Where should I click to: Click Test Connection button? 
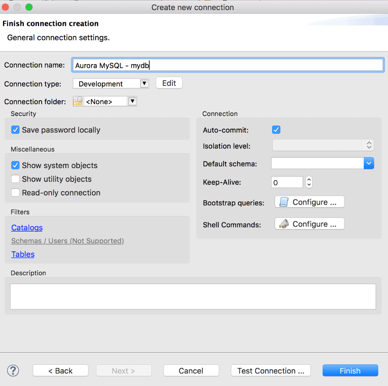pos(271,371)
